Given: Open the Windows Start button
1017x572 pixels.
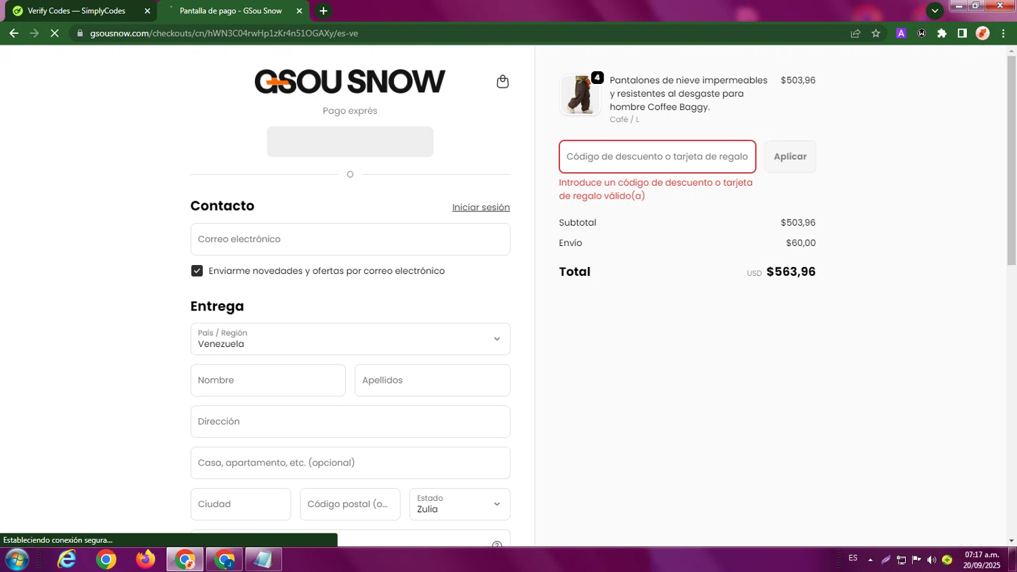Looking at the screenshot, I should (x=17, y=560).
